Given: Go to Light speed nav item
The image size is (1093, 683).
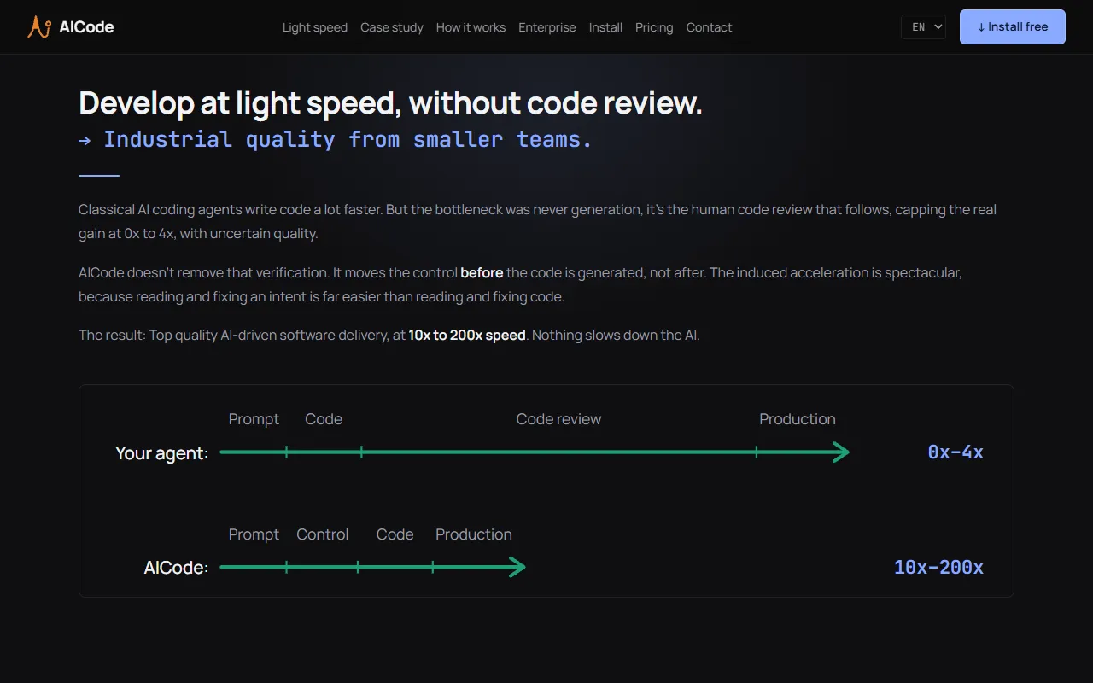Looking at the screenshot, I should [x=315, y=27].
